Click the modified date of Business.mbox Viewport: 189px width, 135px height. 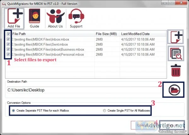(138, 49)
